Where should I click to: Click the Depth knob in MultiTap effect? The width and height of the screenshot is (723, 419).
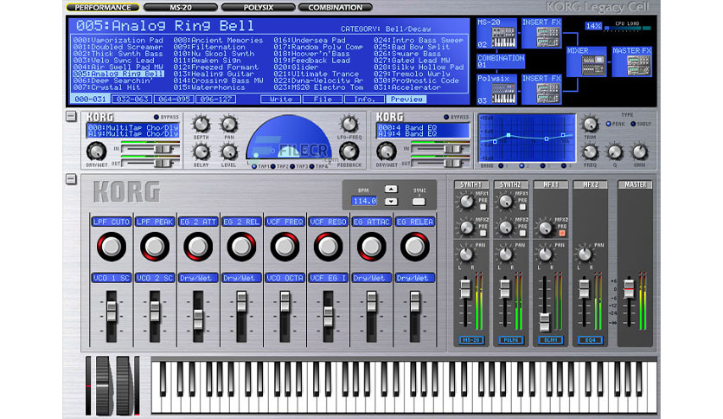pyautogui.click(x=201, y=124)
